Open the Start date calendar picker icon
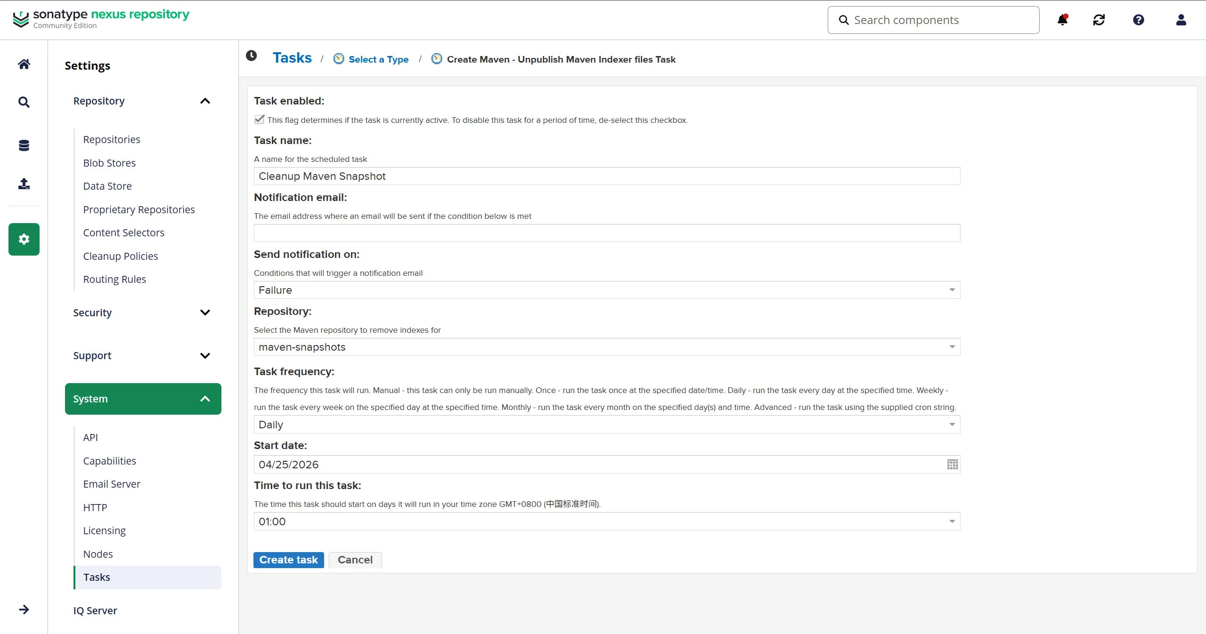The image size is (1206, 634). (952, 465)
